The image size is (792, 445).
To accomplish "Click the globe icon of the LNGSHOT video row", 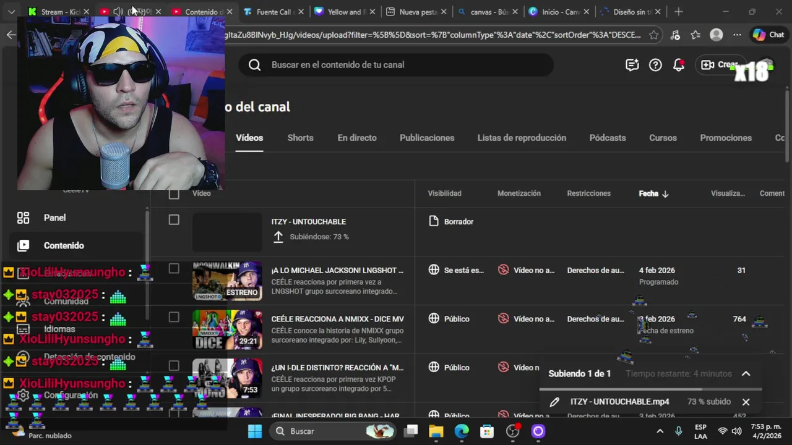I will tap(434, 270).
